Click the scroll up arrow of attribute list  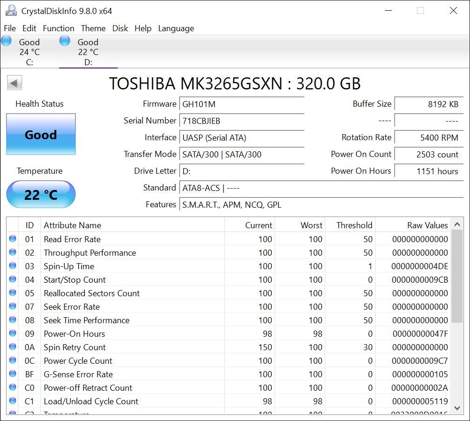pos(457,224)
